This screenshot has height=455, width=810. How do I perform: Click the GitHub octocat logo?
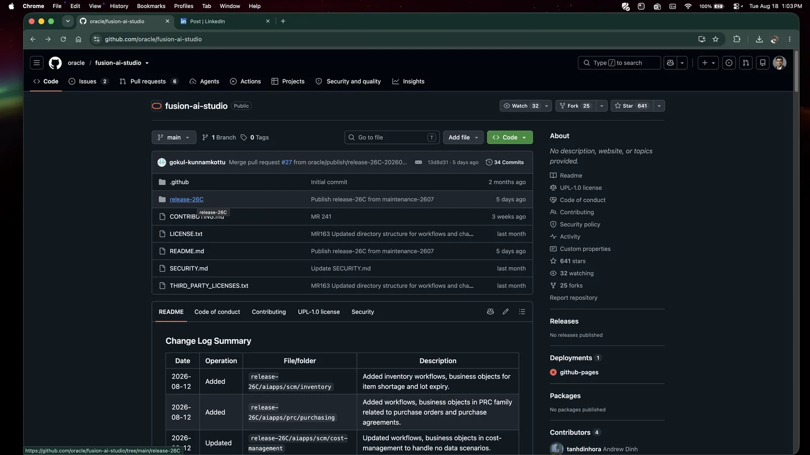pos(55,63)
